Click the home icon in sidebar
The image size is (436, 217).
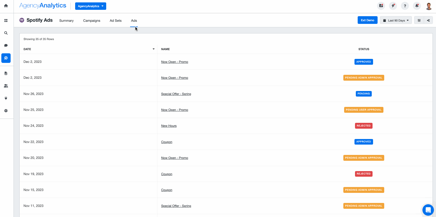(x=6, y=6)
